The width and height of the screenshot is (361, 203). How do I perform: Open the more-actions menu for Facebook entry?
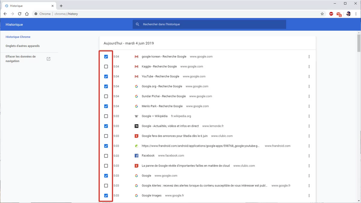pyautogui.click(x=309, y=156)
